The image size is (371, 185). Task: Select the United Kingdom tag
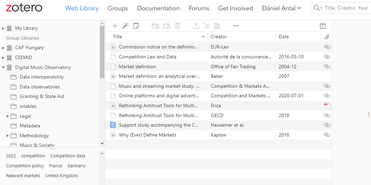click(62, 176)
